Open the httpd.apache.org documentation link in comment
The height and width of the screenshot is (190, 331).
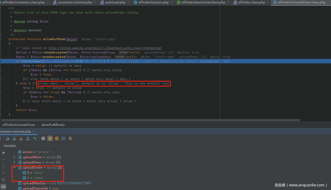(x=105, y=48)
